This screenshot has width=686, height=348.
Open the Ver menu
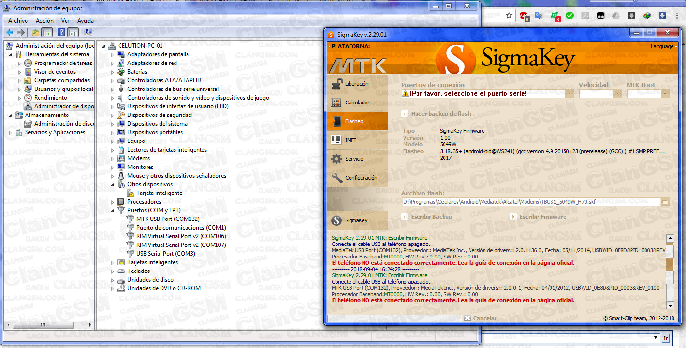pos(66,21)
